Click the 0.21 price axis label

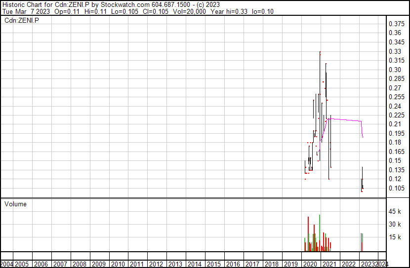395,124
